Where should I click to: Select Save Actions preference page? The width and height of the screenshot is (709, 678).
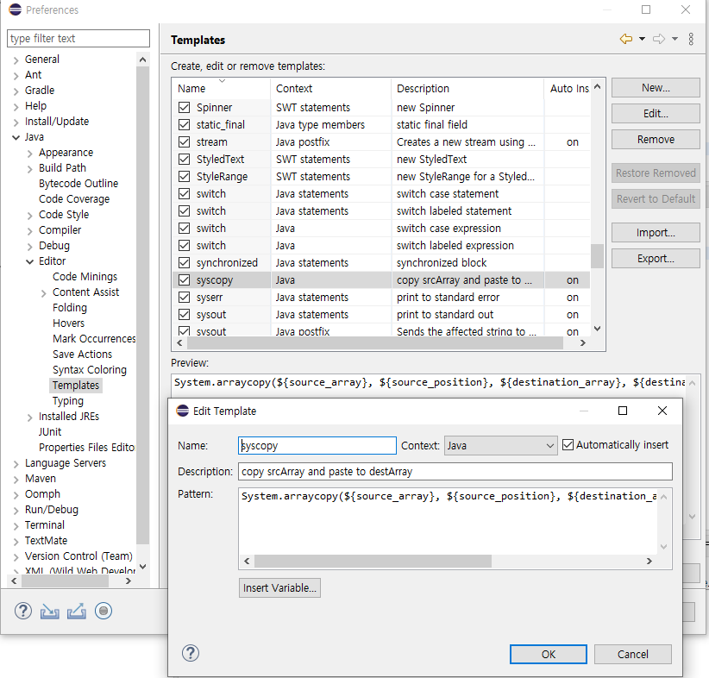click(82, 355)
